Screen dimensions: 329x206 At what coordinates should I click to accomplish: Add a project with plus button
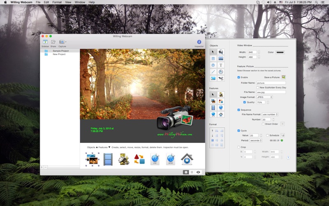pos(42,167)
